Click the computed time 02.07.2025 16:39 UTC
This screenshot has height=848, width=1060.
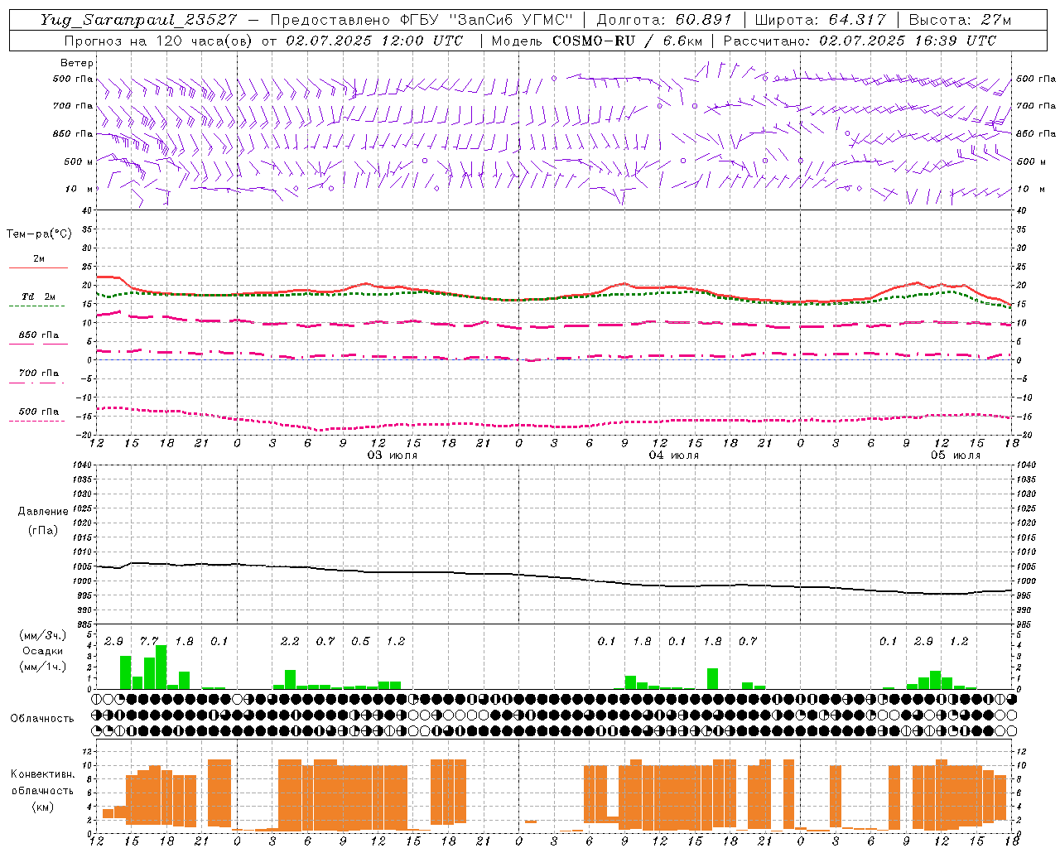pos(908,40)
